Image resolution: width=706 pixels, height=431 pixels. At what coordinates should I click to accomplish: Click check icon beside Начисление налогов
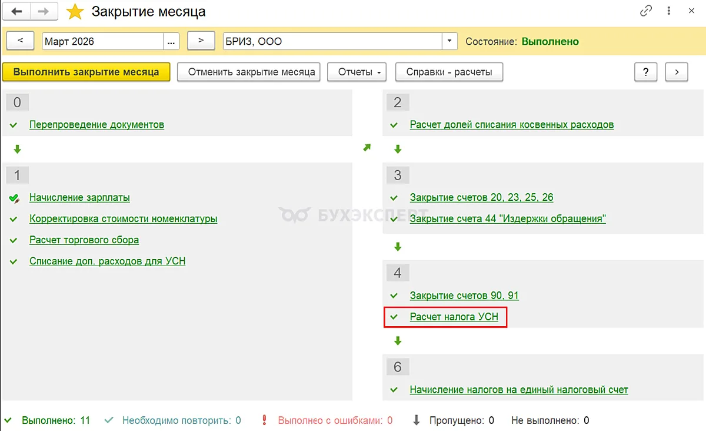[394, 390]
